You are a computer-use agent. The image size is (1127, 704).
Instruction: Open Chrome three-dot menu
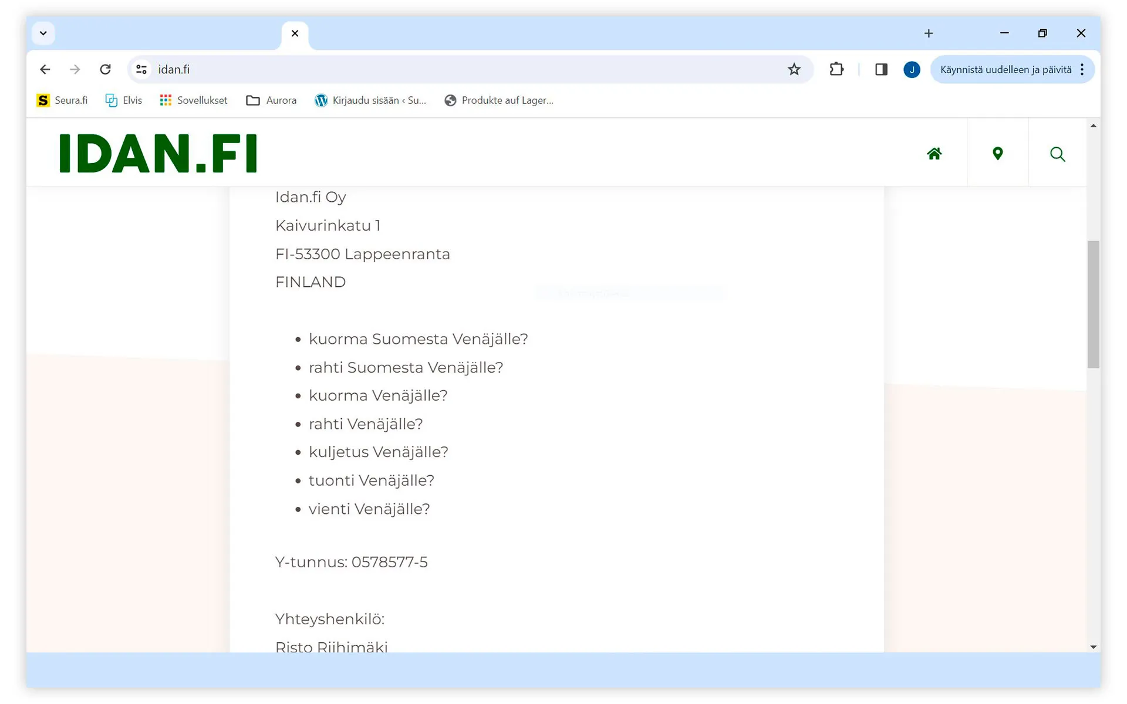(x=1082, y=69)
